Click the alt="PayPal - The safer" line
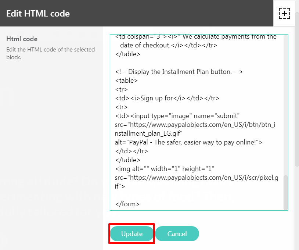 (x=188, y=142)
